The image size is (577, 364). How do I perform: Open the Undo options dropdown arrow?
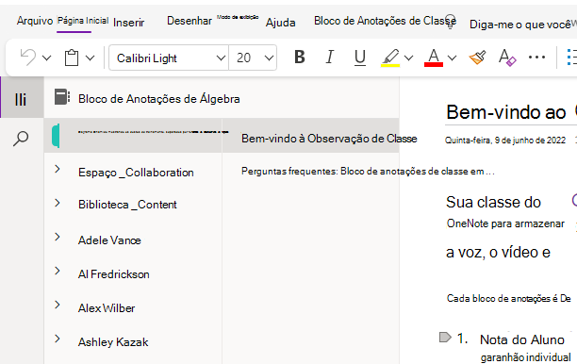(46, 58)
